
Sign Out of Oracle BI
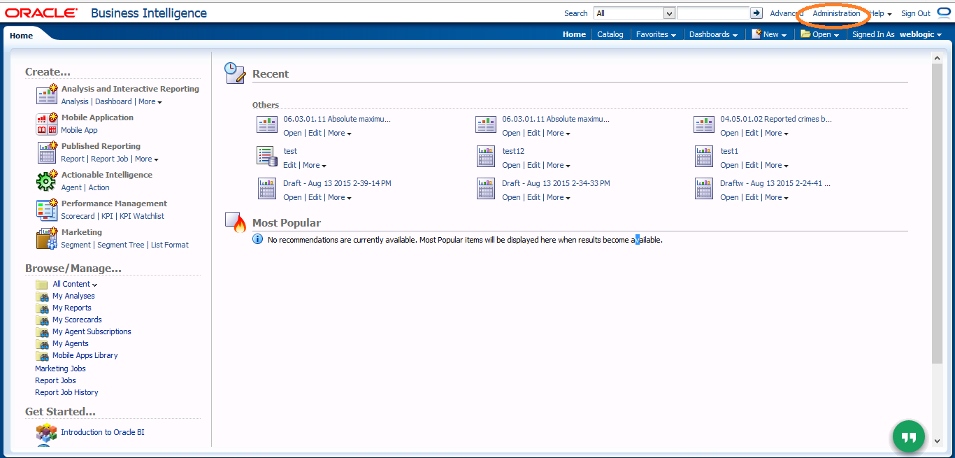pos(915,13)
